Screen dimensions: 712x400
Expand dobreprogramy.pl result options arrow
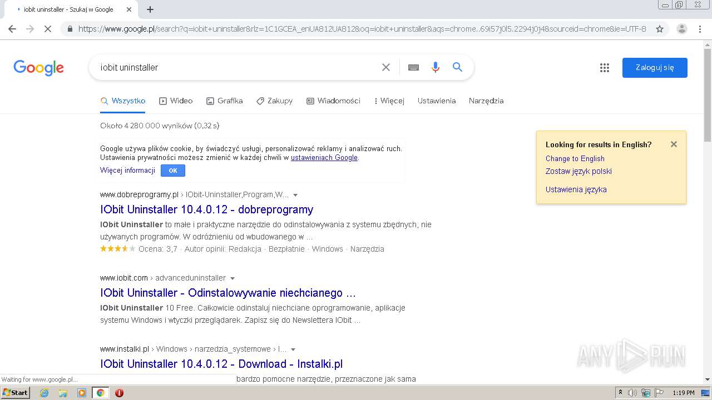tap(295, 195)
